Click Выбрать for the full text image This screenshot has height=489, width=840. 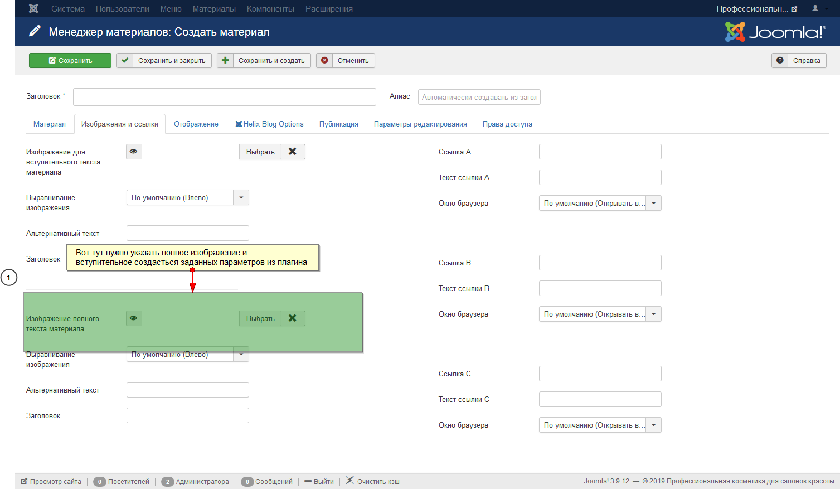(x=260, y=318)
